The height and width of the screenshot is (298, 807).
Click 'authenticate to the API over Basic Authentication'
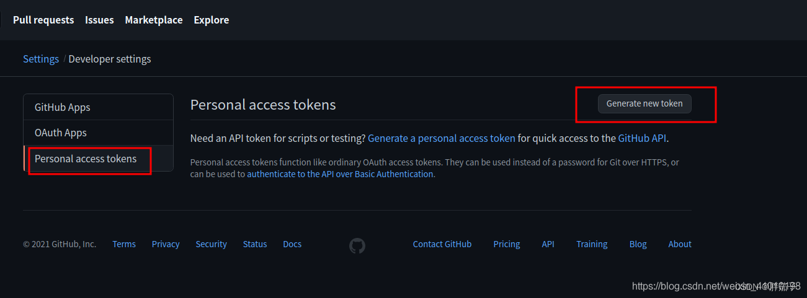341,174
